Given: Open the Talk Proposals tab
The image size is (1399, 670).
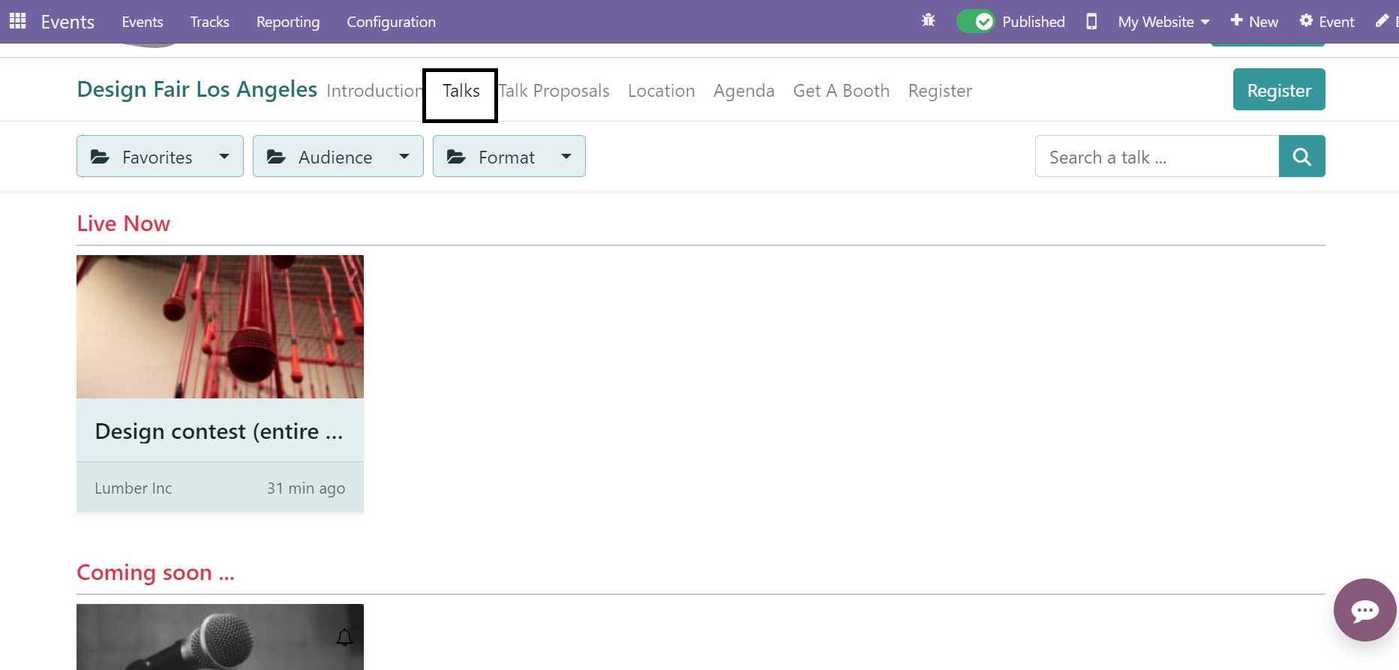Looking at the screenshot, I should pyautogui.click(x=554, y=91).
